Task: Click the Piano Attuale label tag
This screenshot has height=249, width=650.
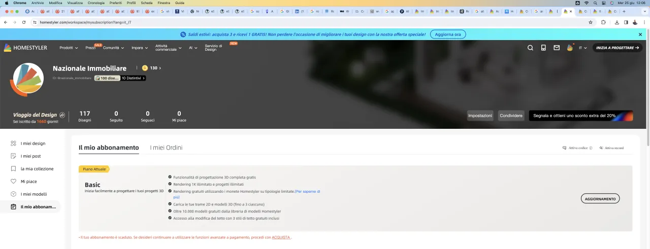Action: click(x=94, y=169)
